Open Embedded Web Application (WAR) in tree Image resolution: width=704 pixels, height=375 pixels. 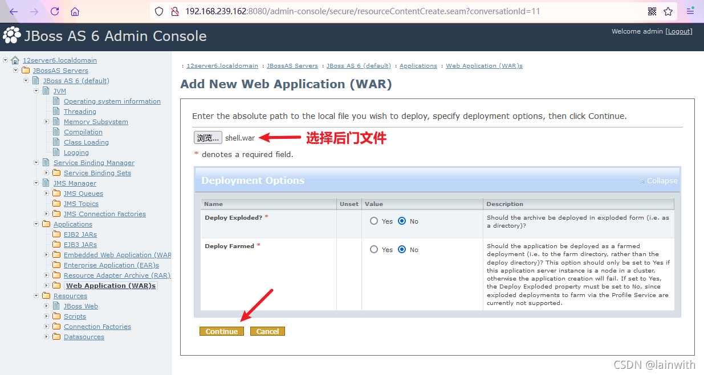point(117,255)
